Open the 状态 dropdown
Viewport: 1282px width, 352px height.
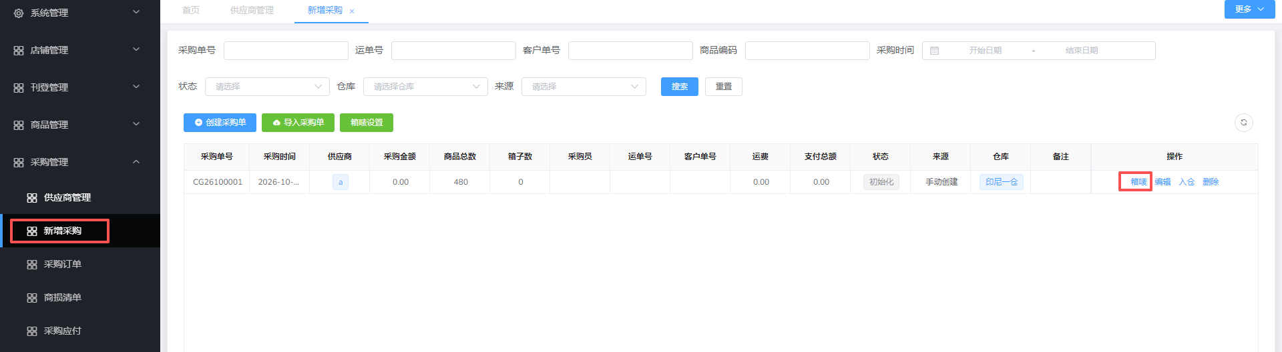[267, 87]
